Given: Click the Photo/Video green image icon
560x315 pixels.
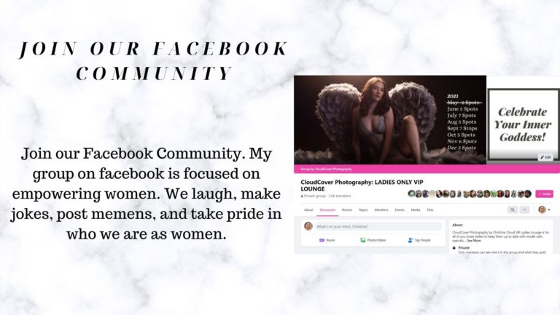Looking at the screenshot, I should pos(363,240).
